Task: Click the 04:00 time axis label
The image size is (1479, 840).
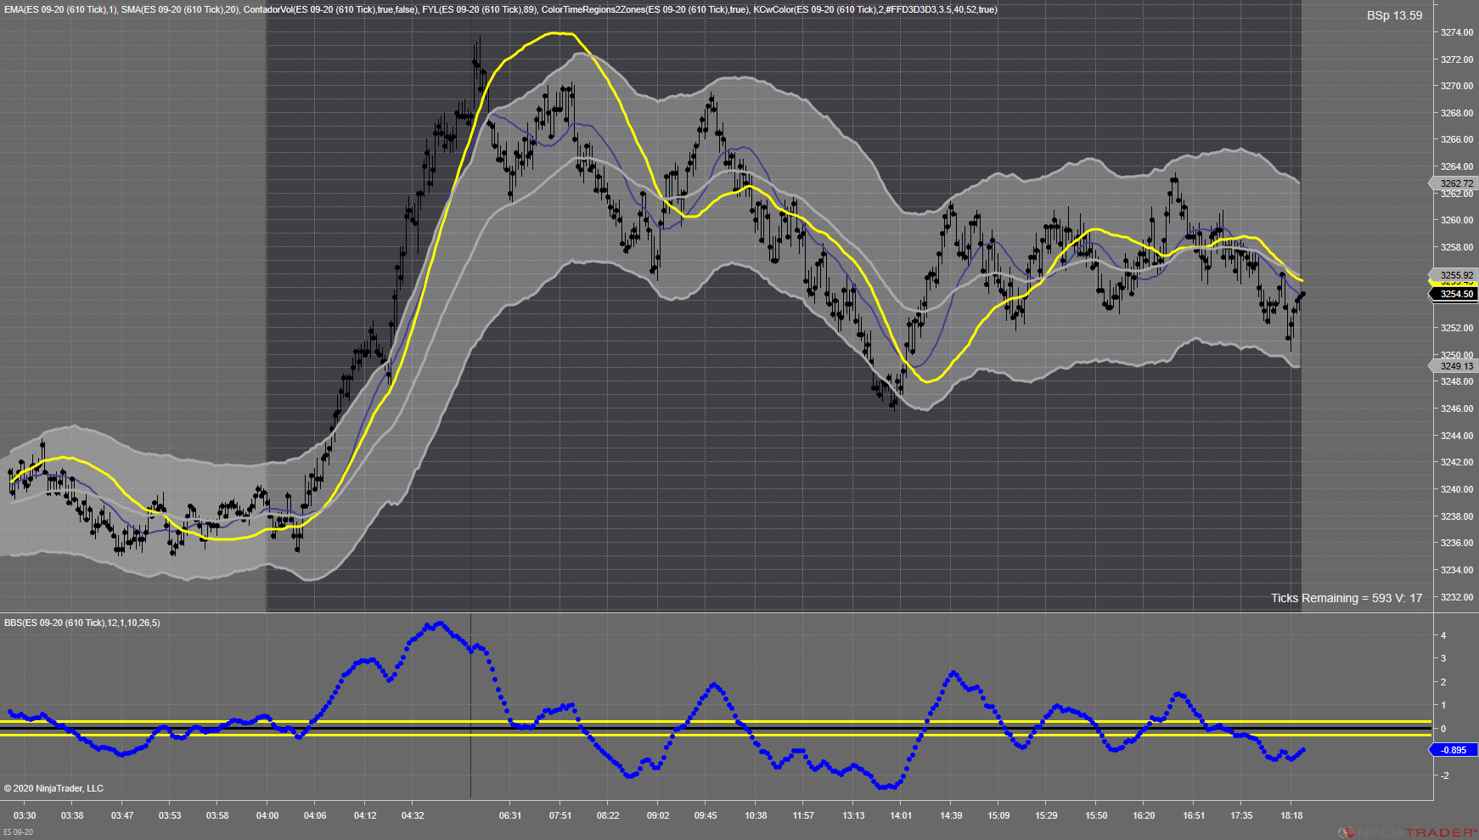Action: point(267,816)
